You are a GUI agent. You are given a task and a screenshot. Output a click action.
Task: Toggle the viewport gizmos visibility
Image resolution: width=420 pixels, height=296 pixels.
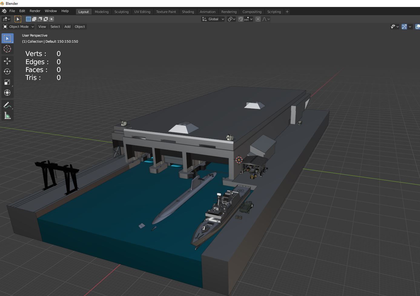pyautogui.click(x=404, y=27)
